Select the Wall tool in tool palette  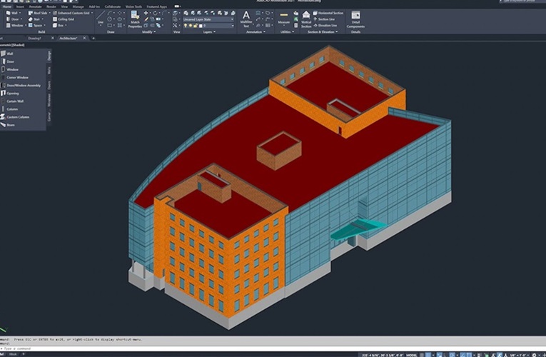tap(11, 54)
